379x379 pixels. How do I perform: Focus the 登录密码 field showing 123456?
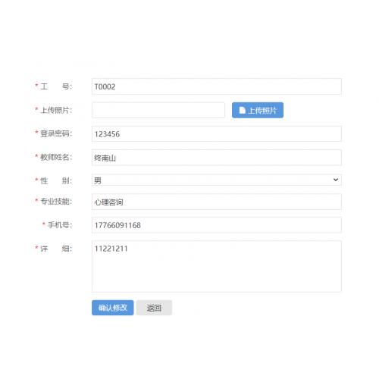coord(217,134)
